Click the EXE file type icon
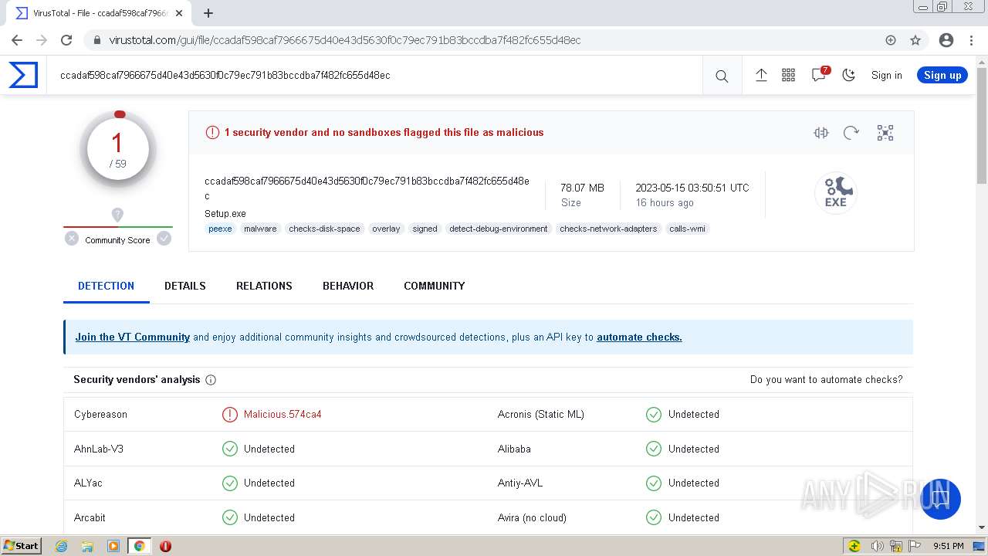Viewport: 988px width, 556px height. [836, 192]
